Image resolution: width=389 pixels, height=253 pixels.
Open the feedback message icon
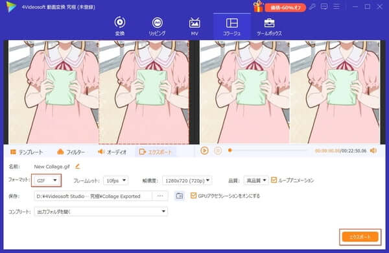tap(324, 6)
